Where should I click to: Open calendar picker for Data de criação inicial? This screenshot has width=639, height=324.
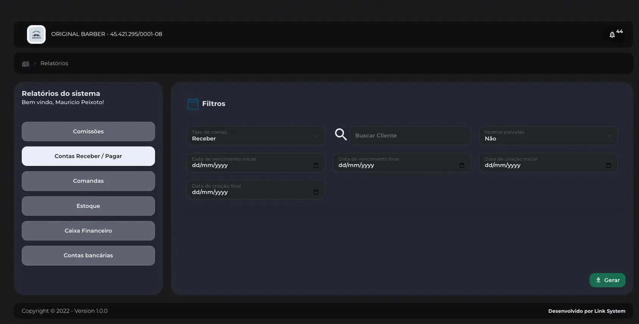point(608,165)
